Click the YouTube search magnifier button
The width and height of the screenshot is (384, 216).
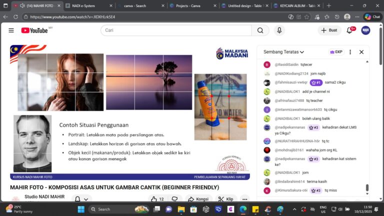click(259, 30)
